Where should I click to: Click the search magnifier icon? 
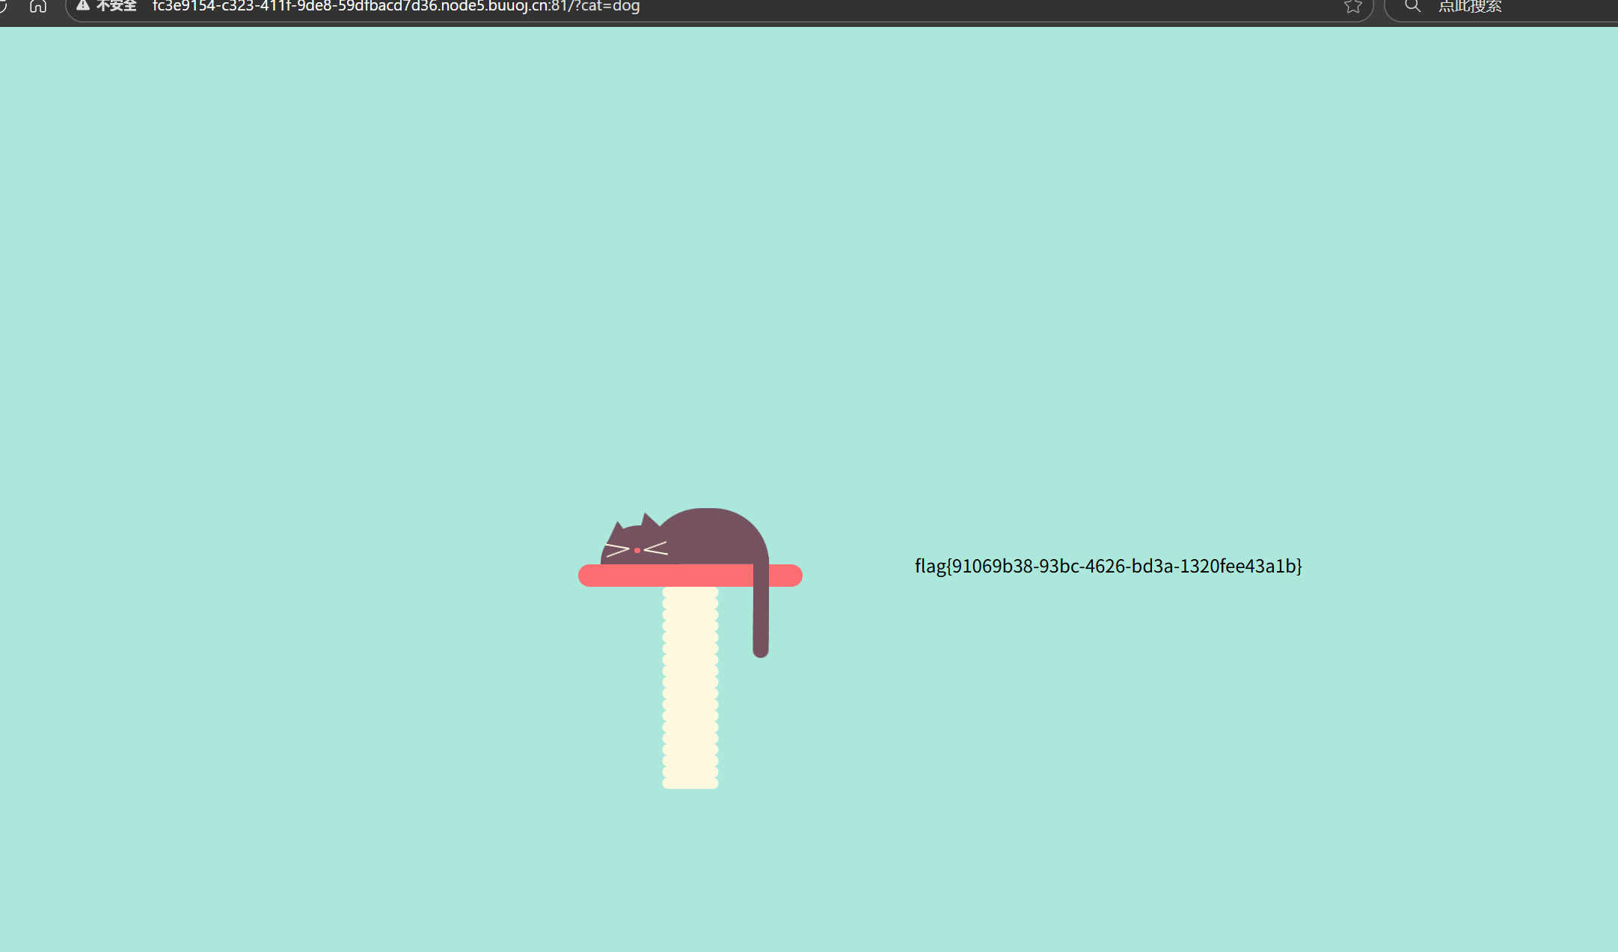point(1412,6)
